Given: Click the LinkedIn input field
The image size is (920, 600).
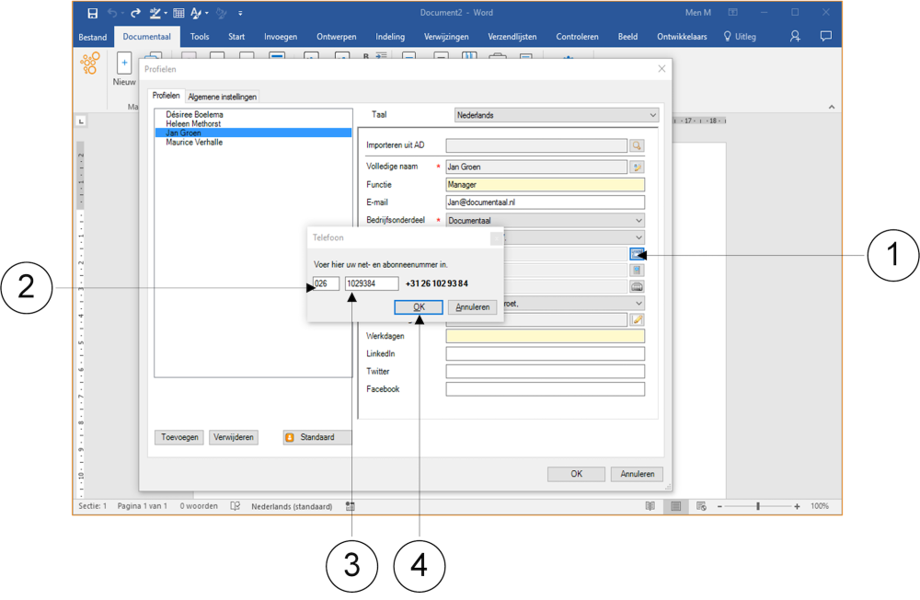Looking at the screenshot, I should click(545, 353).
